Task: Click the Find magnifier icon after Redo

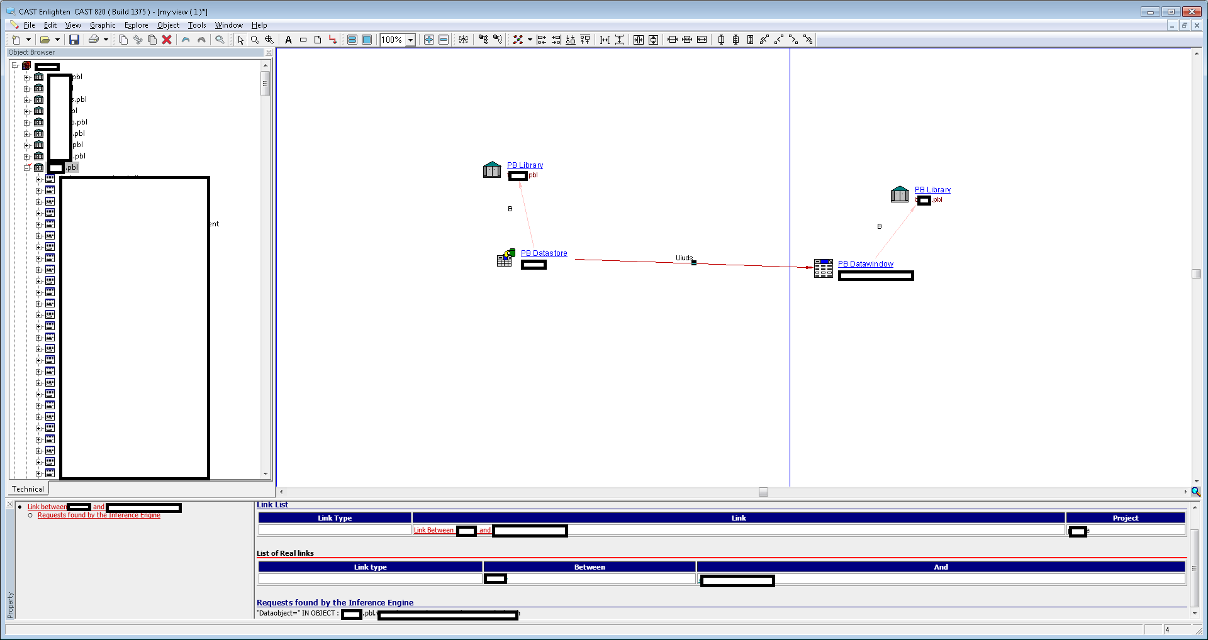Action: click(x=220, y=40)
